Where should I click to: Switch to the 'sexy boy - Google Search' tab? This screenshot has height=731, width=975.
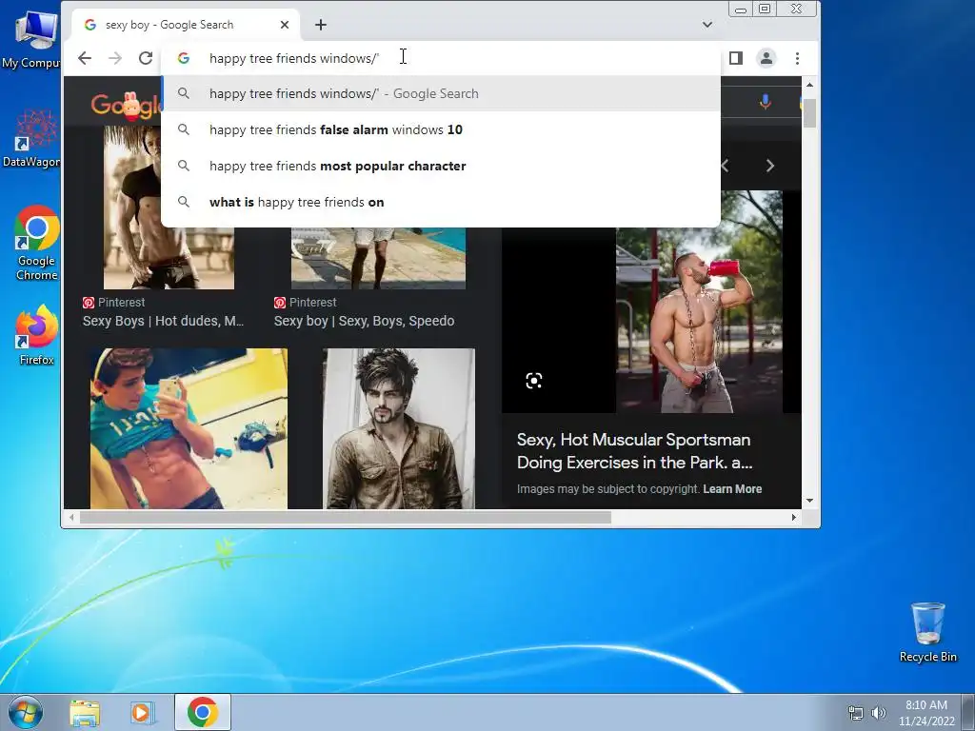tap(186, 25)
